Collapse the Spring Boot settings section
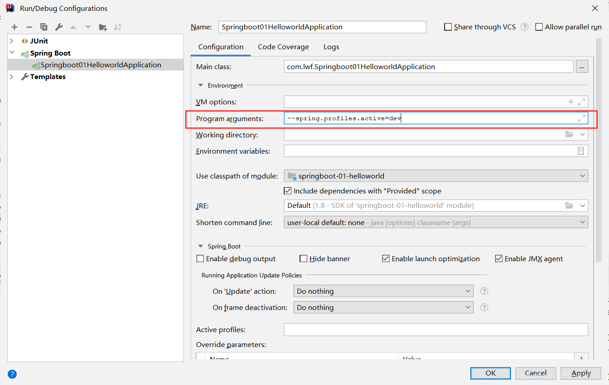The height and width of the screenshot is (385, 609). coord(201,246)
